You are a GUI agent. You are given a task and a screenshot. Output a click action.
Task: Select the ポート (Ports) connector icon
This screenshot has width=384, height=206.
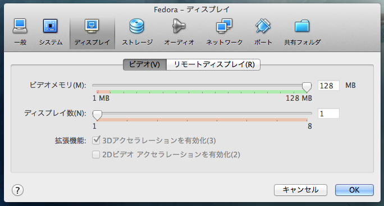263,26
